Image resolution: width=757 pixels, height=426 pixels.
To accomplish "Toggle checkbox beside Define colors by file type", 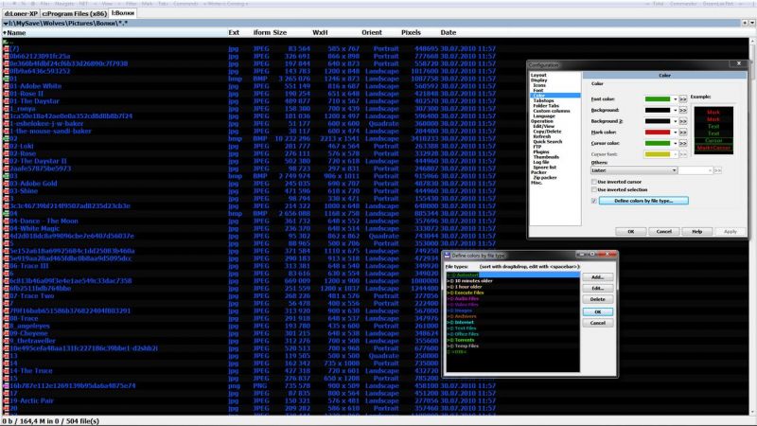I will click(x=593, y=201).
